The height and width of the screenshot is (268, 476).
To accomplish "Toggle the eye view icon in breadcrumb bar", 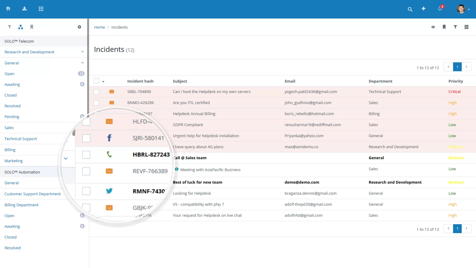I will click(433, 27).
